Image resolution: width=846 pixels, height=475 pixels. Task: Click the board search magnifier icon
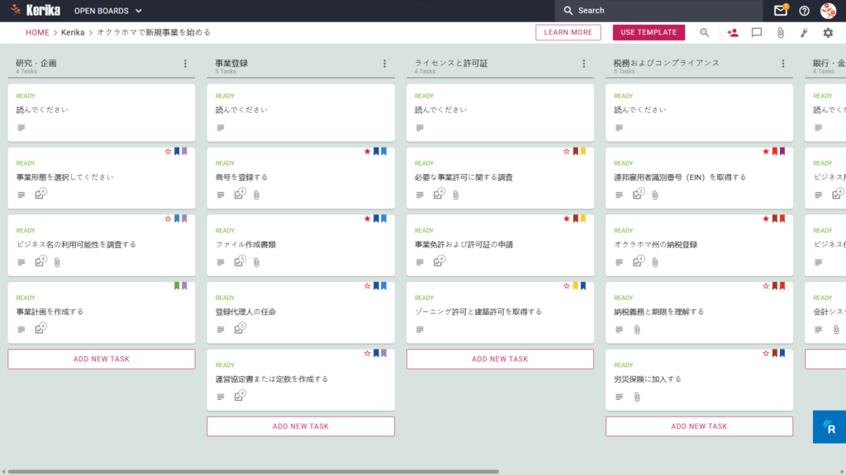coord(704,33)
